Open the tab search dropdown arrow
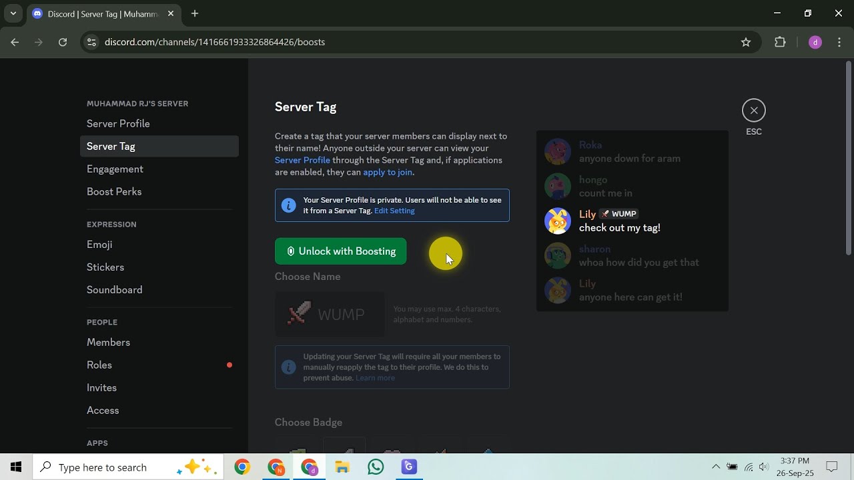 pyautogui.click(x=13, y=13)
